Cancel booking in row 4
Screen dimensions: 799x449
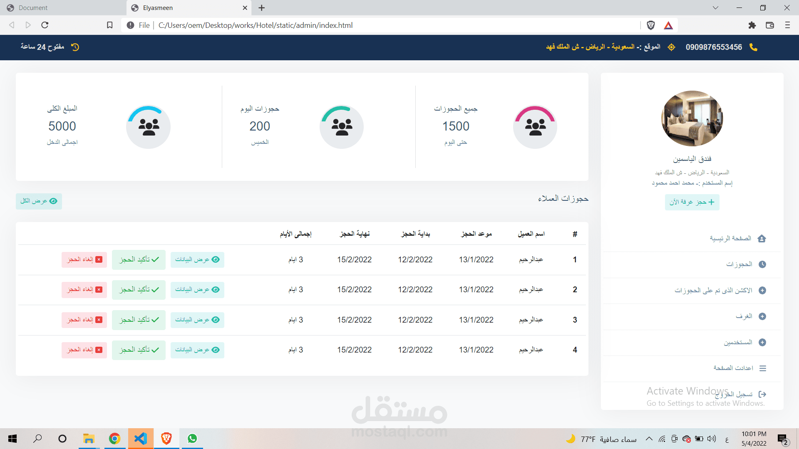[84, 350]
